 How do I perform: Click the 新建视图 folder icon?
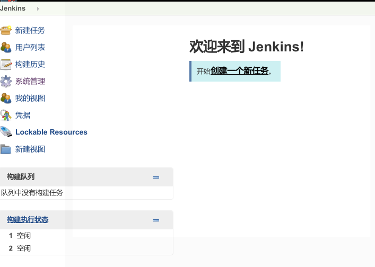pos(6,149)
